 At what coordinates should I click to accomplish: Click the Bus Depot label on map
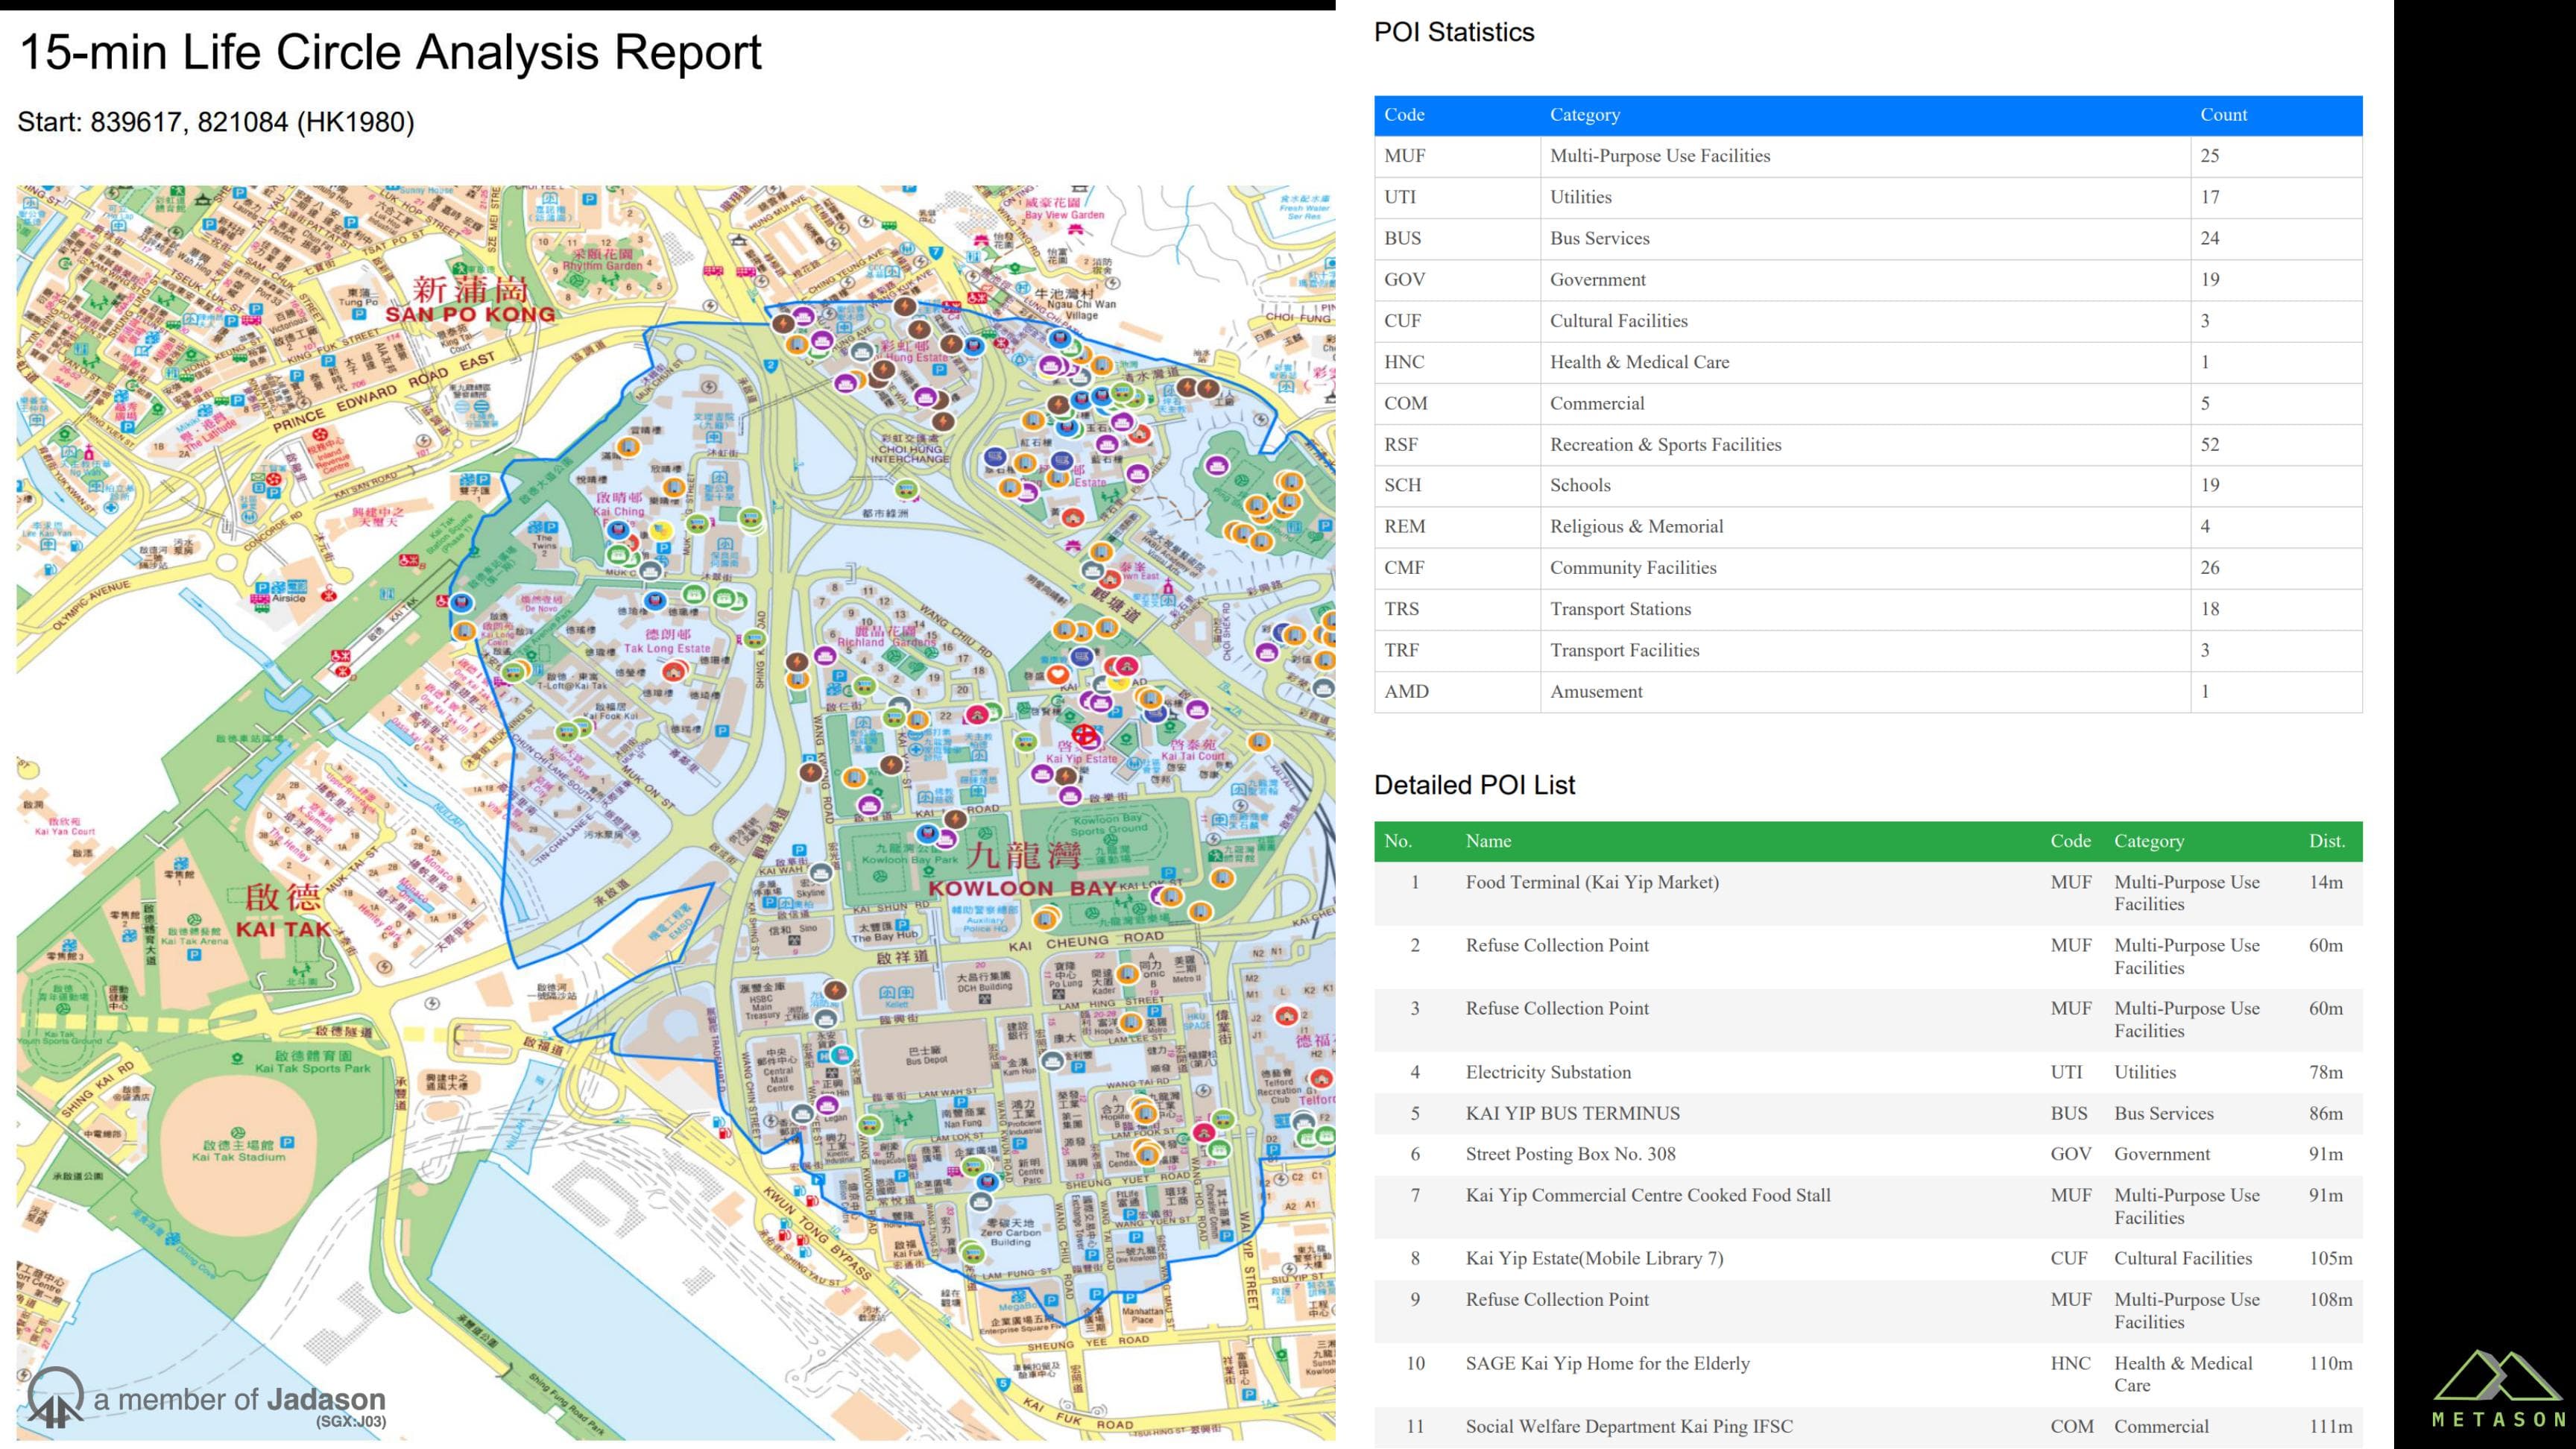[x=927, y=1061]
